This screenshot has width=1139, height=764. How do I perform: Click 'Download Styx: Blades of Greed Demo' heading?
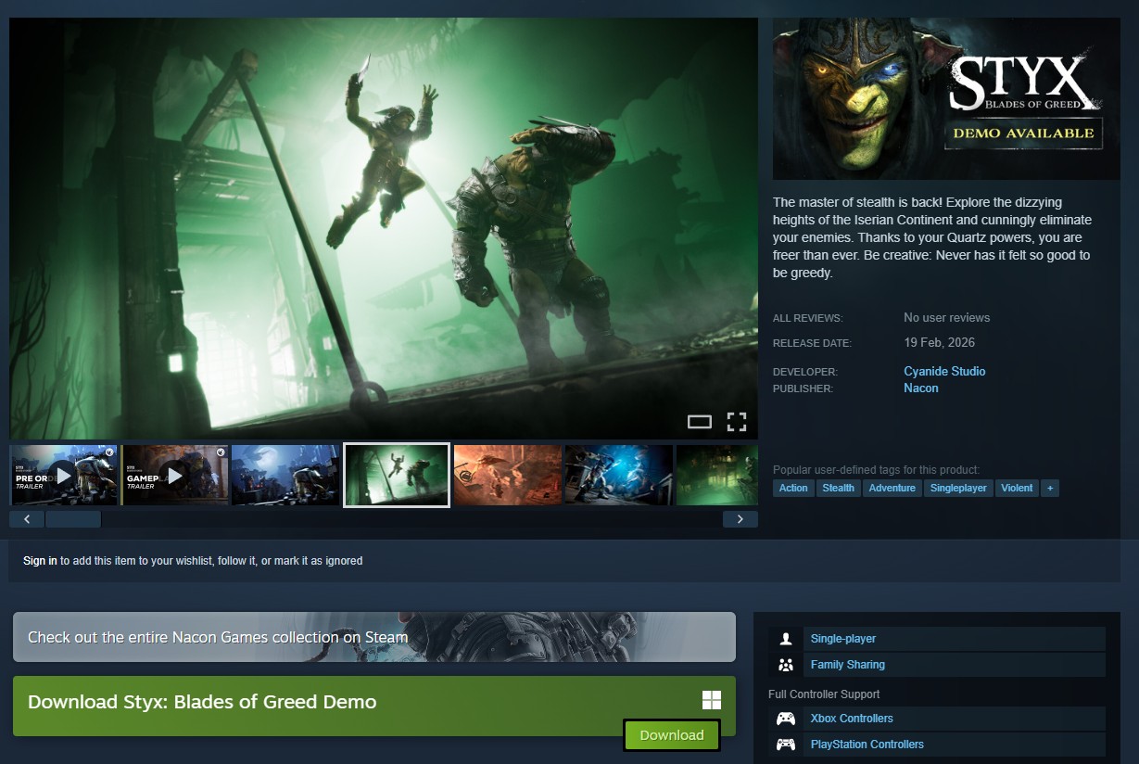coord(202,702)
